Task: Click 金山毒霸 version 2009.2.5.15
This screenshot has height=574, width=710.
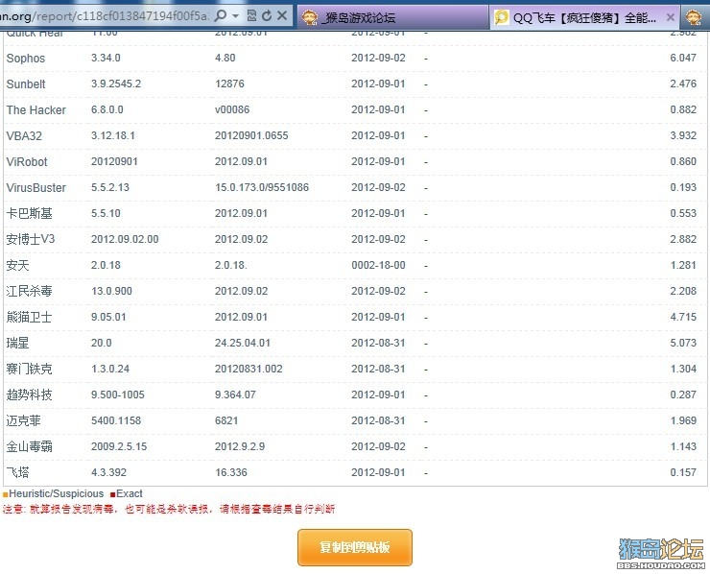Action: click(119, 446)
